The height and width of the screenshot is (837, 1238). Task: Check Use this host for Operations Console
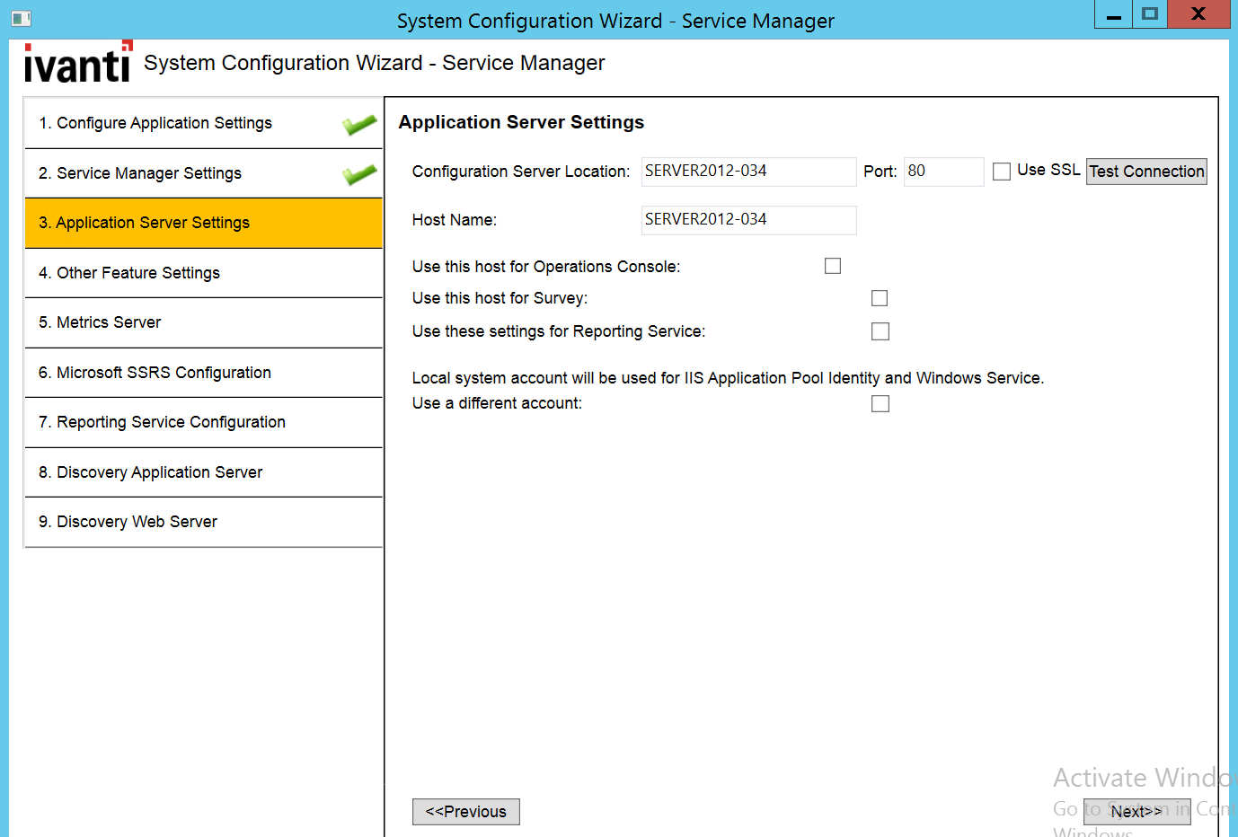click(x=832, y=265)
